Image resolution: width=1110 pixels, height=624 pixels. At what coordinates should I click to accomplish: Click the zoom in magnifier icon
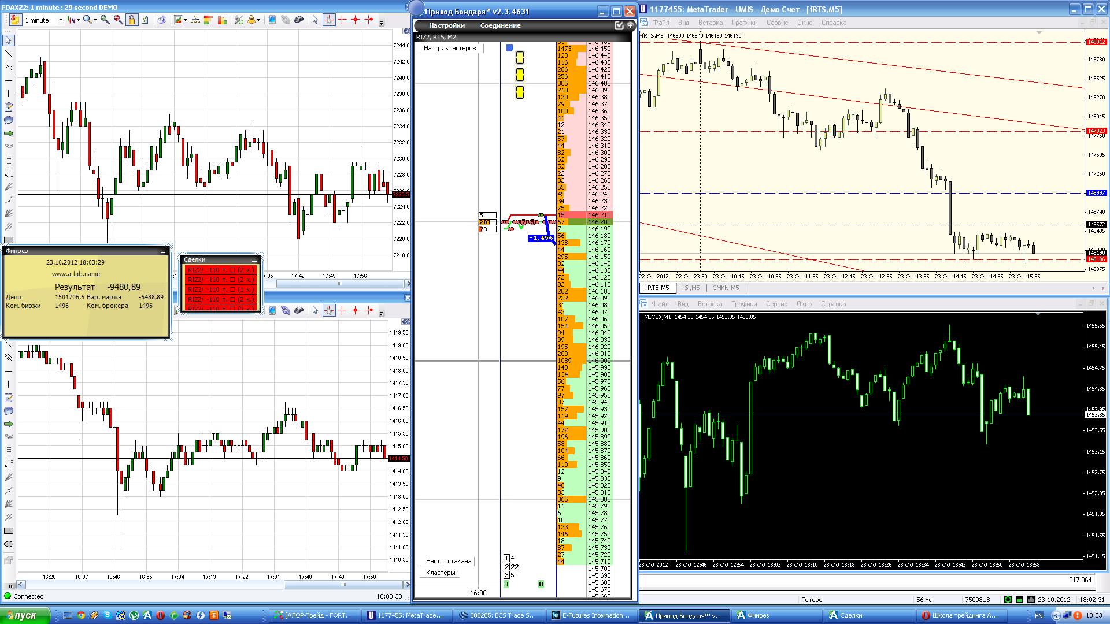[x=105, y=20]
